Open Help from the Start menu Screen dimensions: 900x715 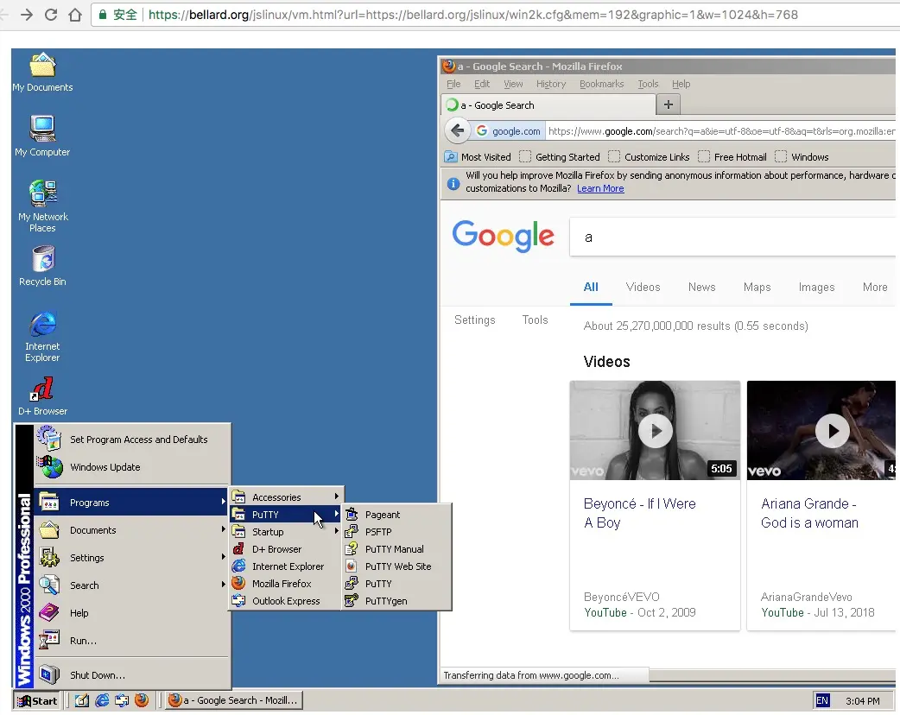tap(132, 613)
